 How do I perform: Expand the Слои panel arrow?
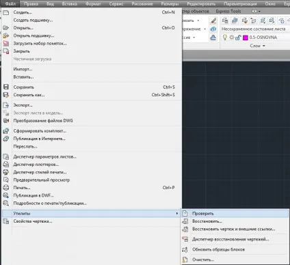point(264,46)
